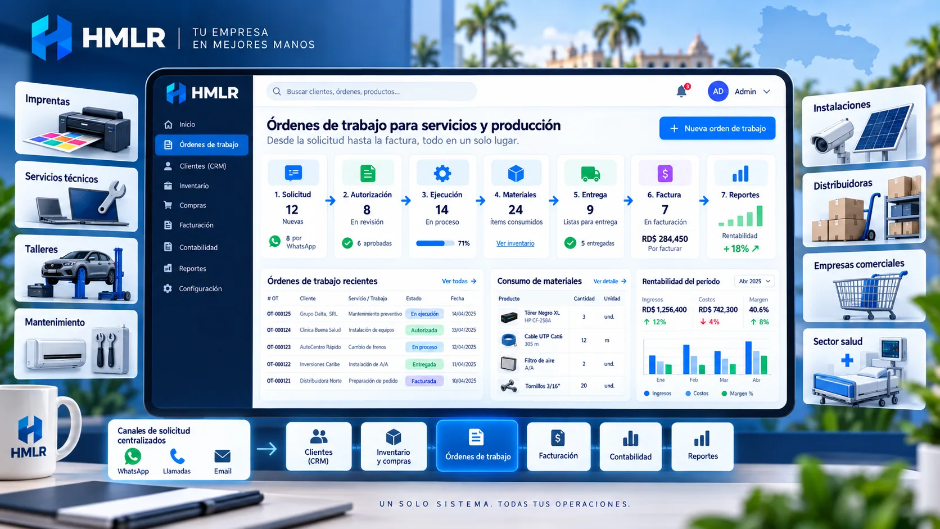
Task: Click the En ejecución status badge
Action: [424, 314]
